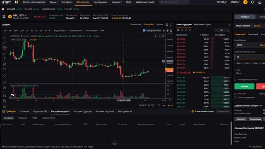265x149 pixels.
Task: Click the order quantity input field
Action: [x=250, y=57]
